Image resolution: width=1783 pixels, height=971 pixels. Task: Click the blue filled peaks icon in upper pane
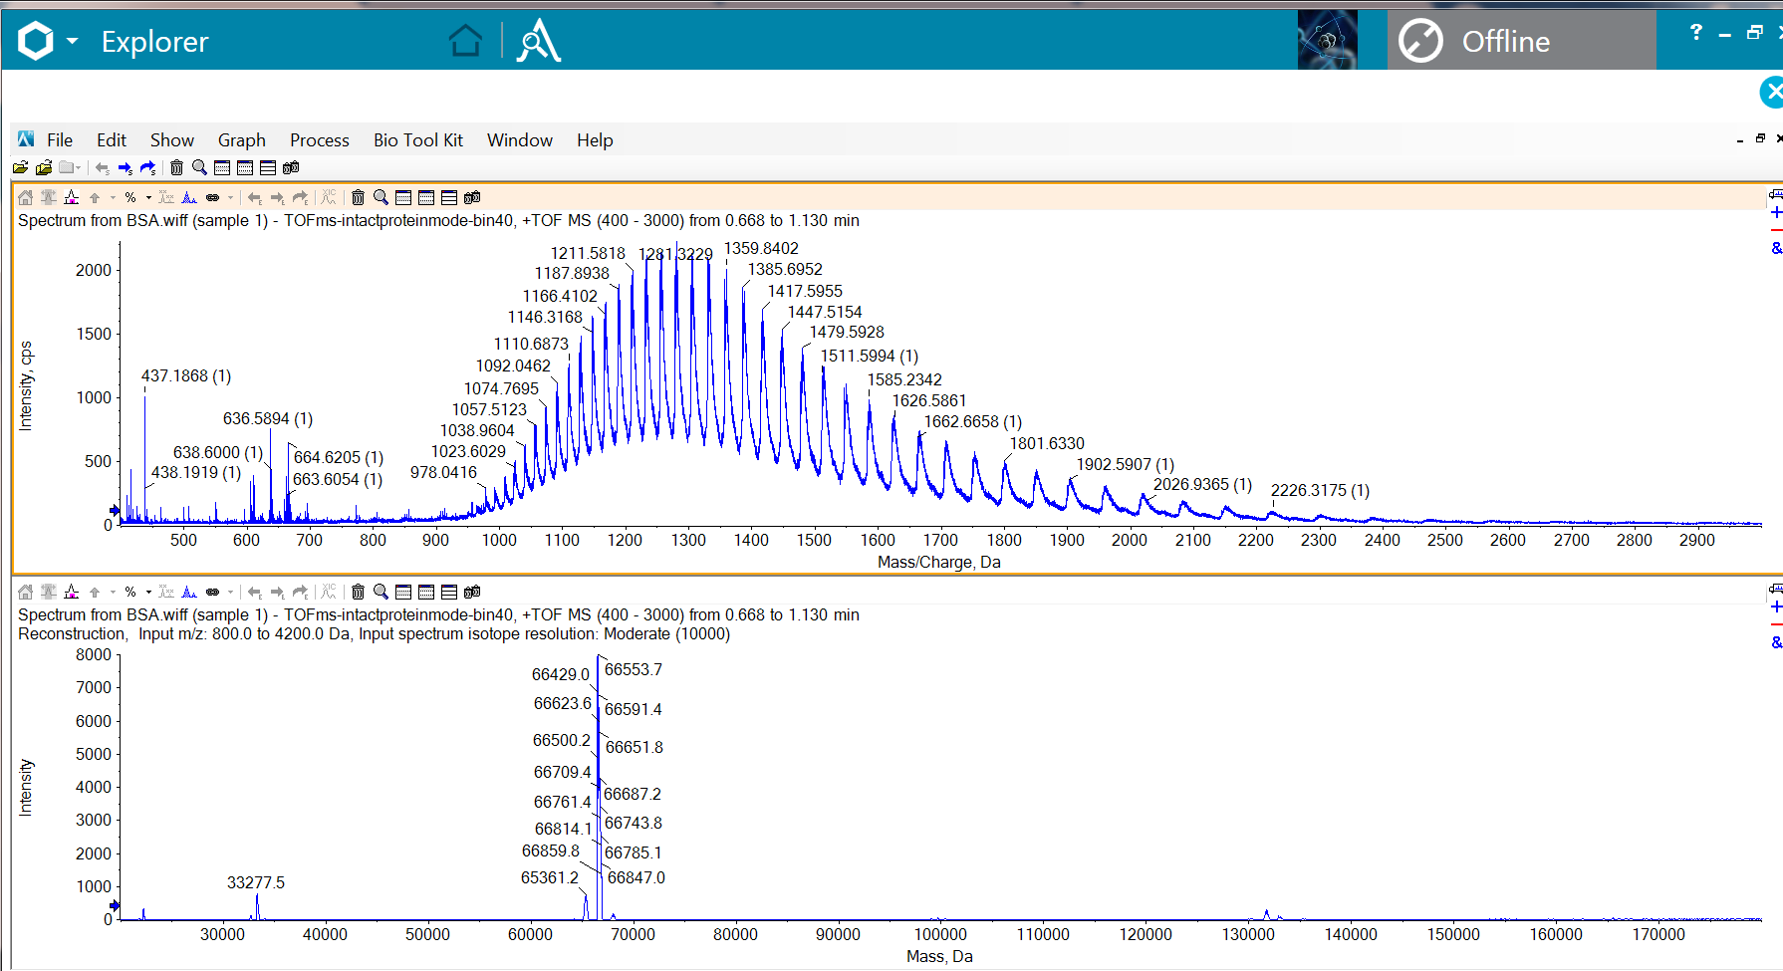[x=189, y=198]
